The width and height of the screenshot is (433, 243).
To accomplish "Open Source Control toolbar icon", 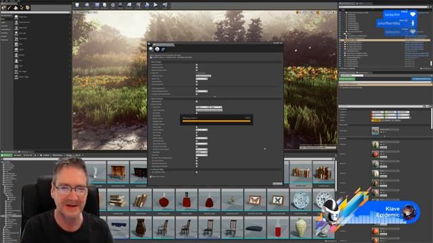I will pyautogui.click(x=87, y=5).
